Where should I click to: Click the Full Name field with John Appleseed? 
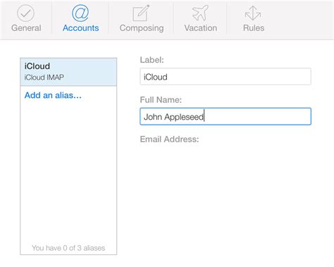(225, 116)
